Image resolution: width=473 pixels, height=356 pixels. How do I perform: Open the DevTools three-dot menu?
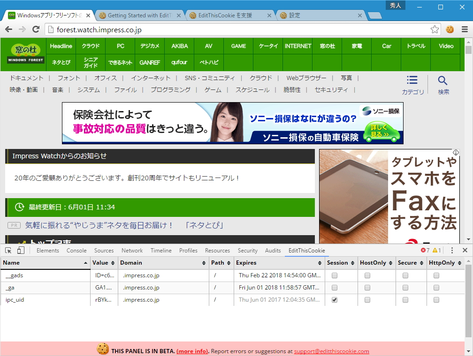pyautogui.click(x=452, y=250)
